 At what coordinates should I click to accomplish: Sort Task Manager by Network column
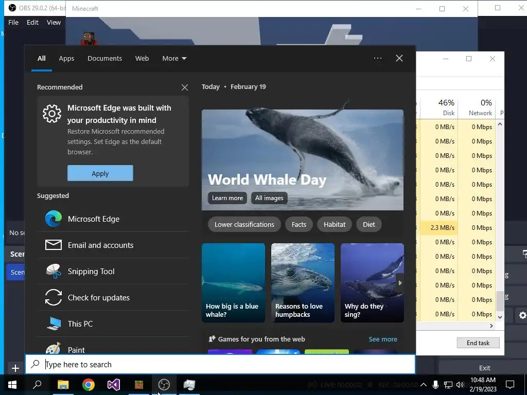pyautogui.click(x=477, y=107)
